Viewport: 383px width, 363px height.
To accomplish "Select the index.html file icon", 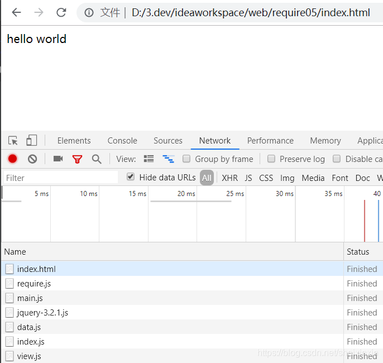I will [x=9, y=269].
